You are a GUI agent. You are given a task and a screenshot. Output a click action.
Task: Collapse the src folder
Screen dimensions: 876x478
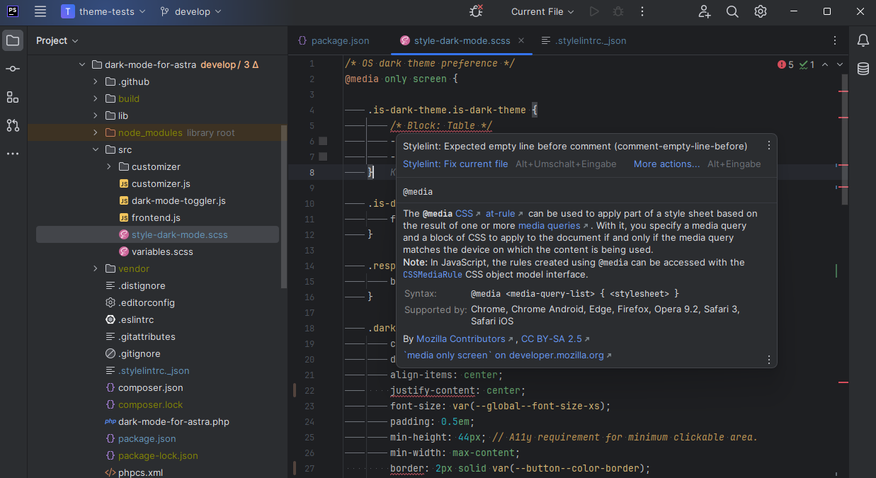pos(96,149)
